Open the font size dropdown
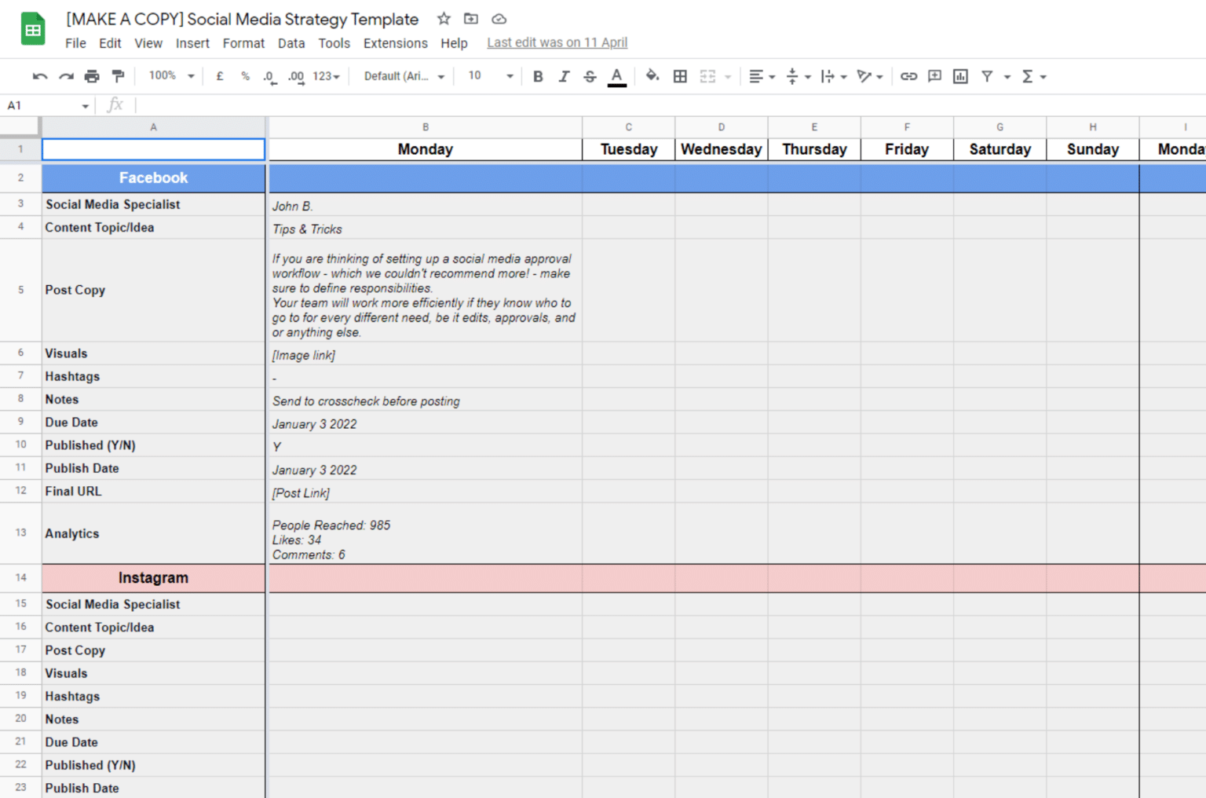The height and width of the screenshot is (798, 1206). pyautogui.click(x=491, y=76)
